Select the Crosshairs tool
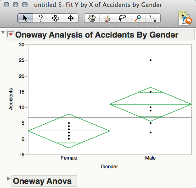This screenshot has height=188, width=196. (x=153, y=18)
